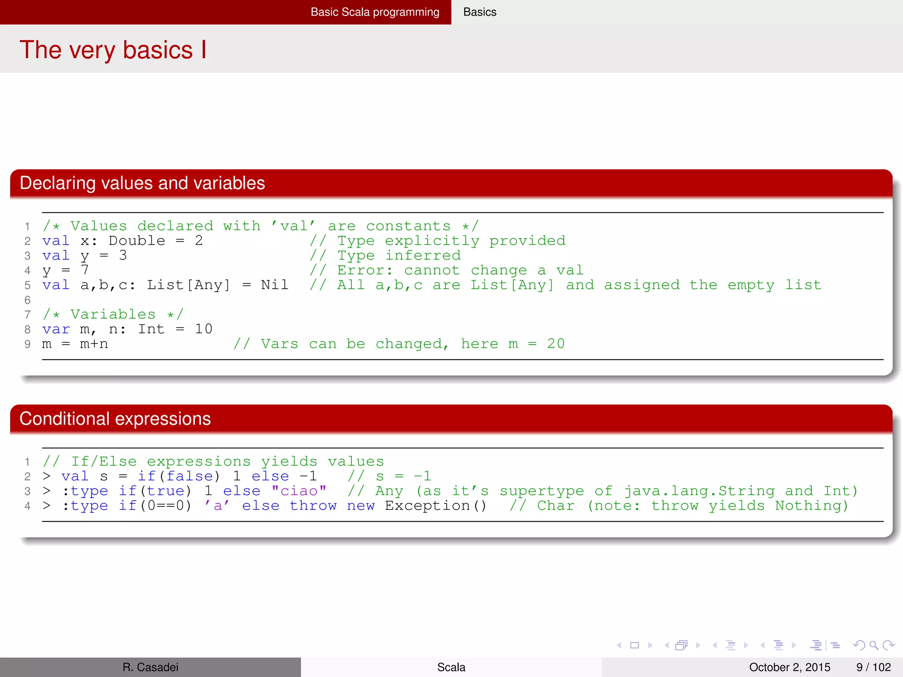The image size is (903, 677).
Task: Click the presentation end outline icon
Action: coord(835,645)
